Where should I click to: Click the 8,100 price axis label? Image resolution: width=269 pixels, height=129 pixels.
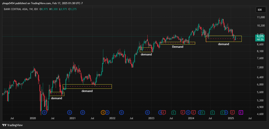coord(260,51)
